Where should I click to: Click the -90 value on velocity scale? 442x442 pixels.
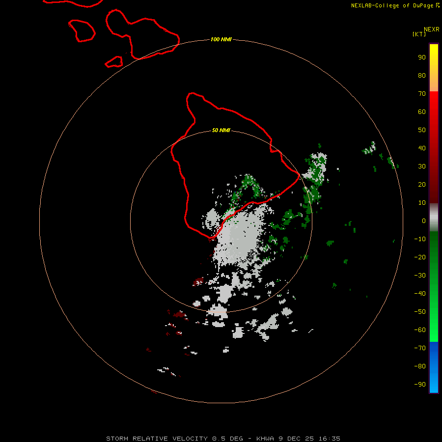coord(420,385)
